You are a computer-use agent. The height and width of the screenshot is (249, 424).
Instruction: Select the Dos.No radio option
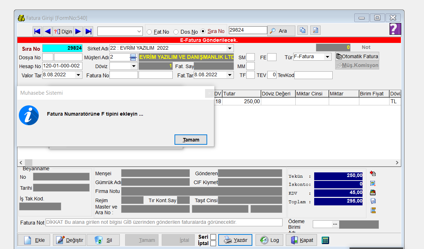(x=176, y=32)
